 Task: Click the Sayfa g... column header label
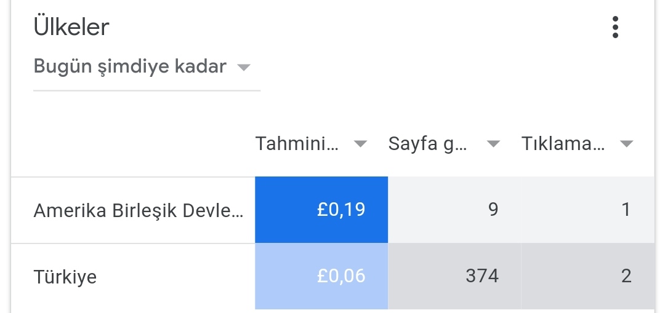(x=427, y=144)
